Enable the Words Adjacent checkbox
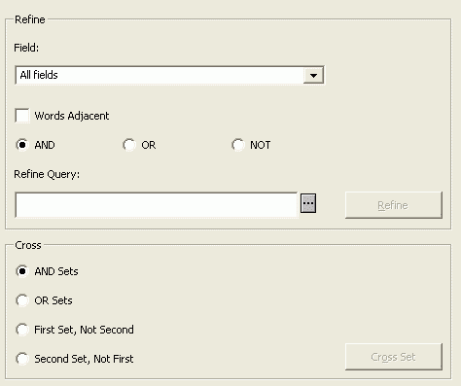The height and width of the screenshot is (386, 461). (22, 116)
